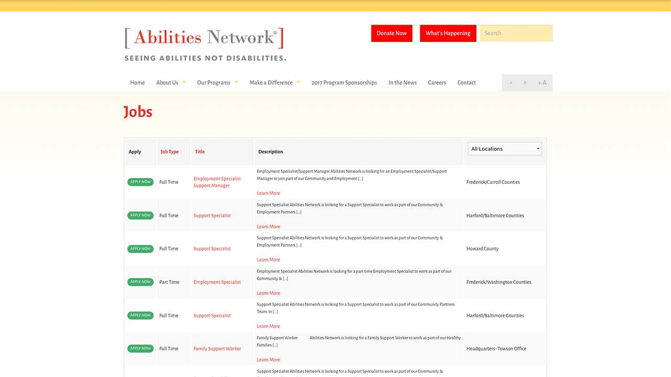Apply Now for Family Support Worker
Viewport: 671px width, 377px height.
click(140, 348)
